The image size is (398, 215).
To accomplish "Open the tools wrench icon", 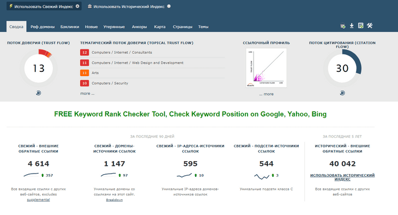I will [370, 26].
